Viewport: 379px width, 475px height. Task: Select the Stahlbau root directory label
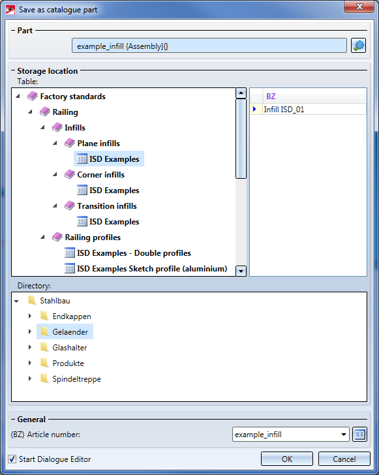[55, 301]
